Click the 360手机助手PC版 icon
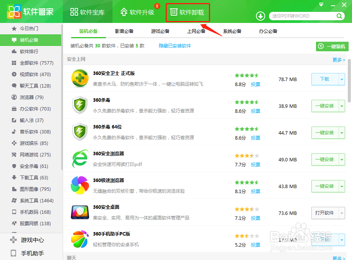Viewport: 352px width, 260px height. [x=80, y=239]
